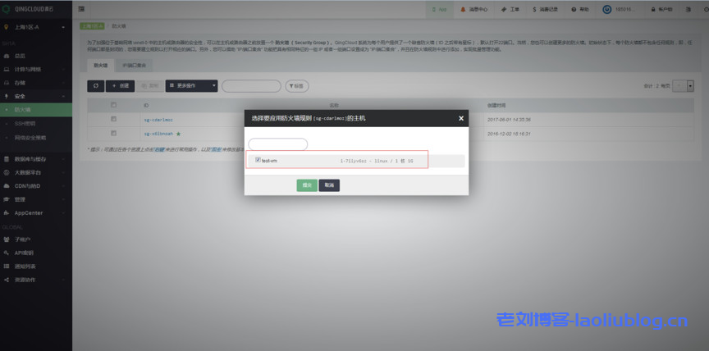Open the per-page count dropdown
This screenshot has height=351, width=709.
(683, 85)
